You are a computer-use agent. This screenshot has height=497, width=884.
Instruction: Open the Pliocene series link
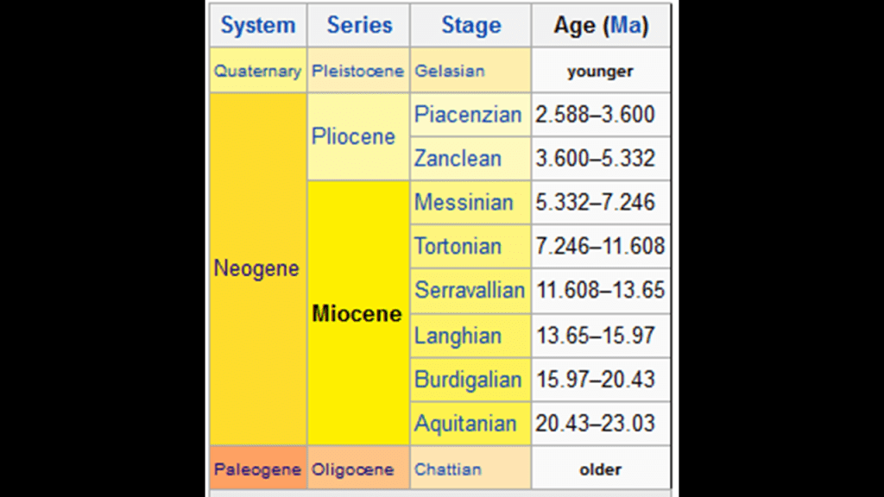[353, 136]
